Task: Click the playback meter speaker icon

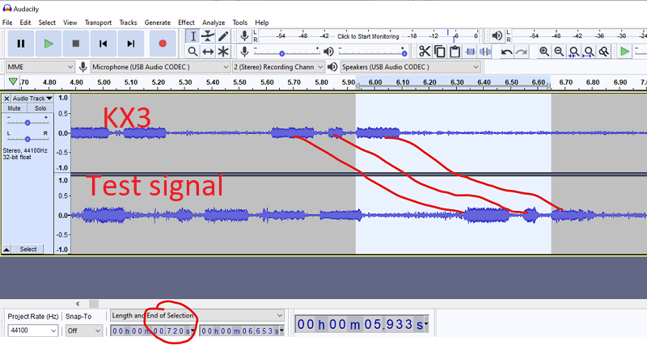Action: pos(497,36)
